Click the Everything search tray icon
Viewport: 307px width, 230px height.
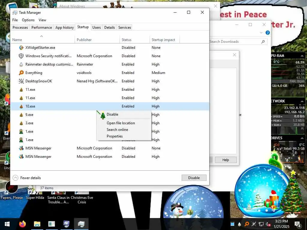[x=246, y=224]
